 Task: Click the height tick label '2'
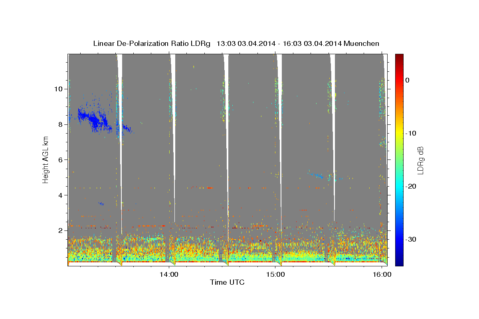pyautogui.click(x=60, y=231)
